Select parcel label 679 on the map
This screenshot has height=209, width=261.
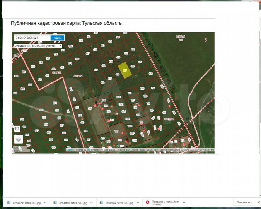pyautogui.click(x=40, y=79)
